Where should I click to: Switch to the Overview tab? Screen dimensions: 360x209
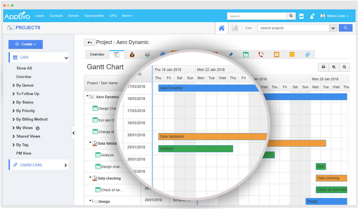click(x=97, y=55)
